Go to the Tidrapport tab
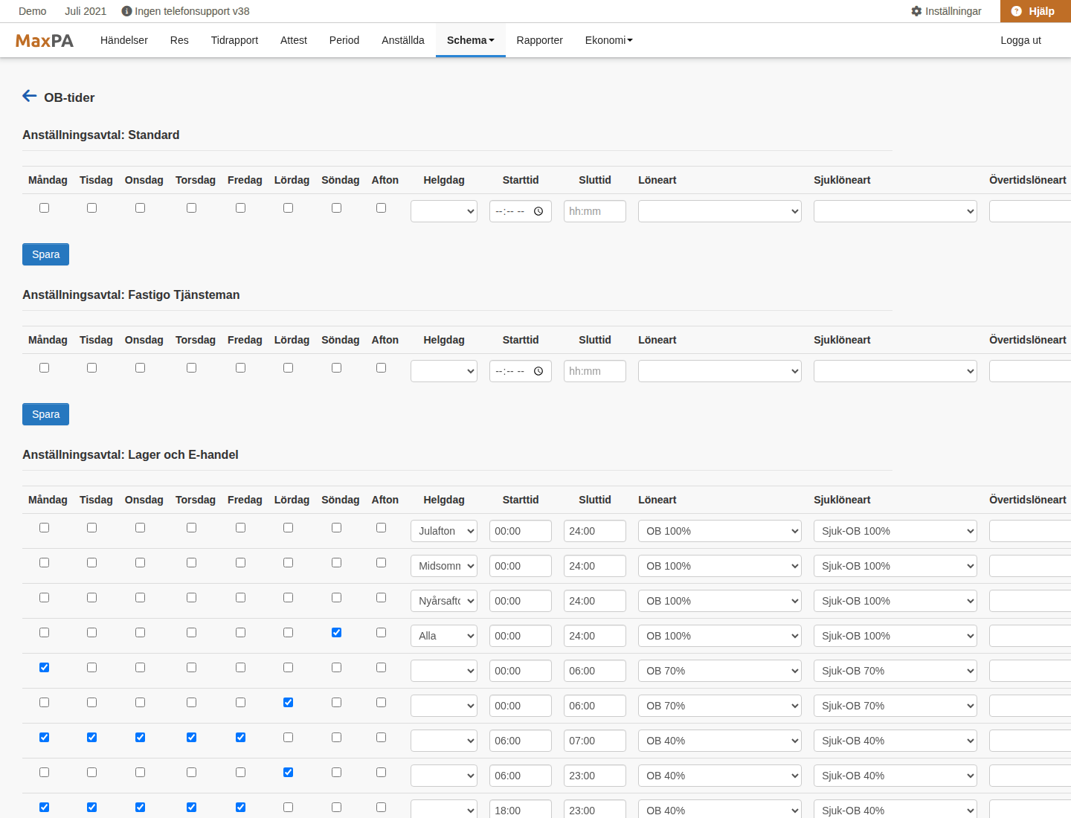 tap(234, 40)
